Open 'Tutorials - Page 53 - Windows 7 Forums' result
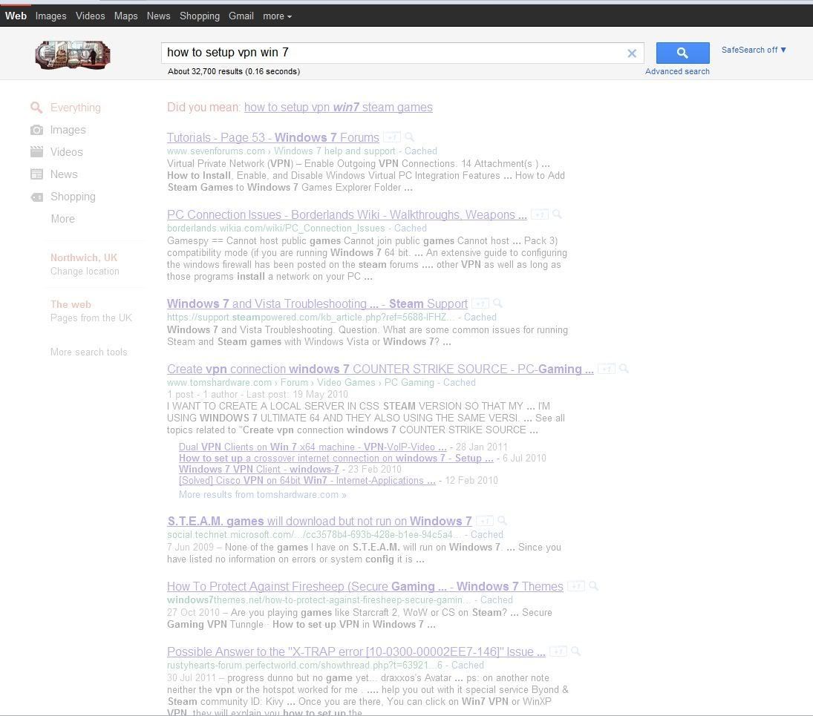Screen dimensions: 813x716 click(x=273, y=137)
